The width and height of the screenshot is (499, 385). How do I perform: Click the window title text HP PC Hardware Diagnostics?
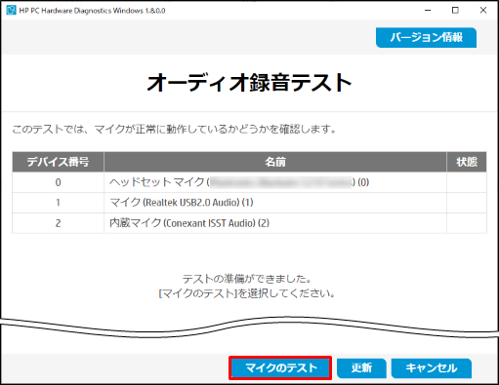pos(92,11)
